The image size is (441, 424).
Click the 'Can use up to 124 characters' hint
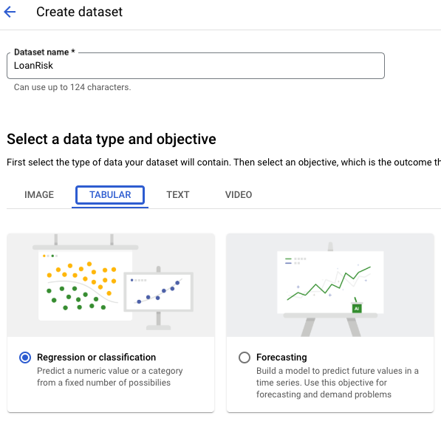[x=72, y=87]
